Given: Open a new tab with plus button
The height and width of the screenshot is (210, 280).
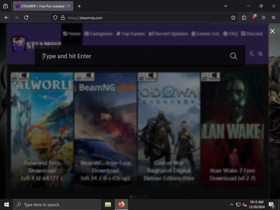Looking at the screenshot, I should point(79,6).
